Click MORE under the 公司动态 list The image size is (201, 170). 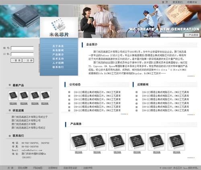124,114
